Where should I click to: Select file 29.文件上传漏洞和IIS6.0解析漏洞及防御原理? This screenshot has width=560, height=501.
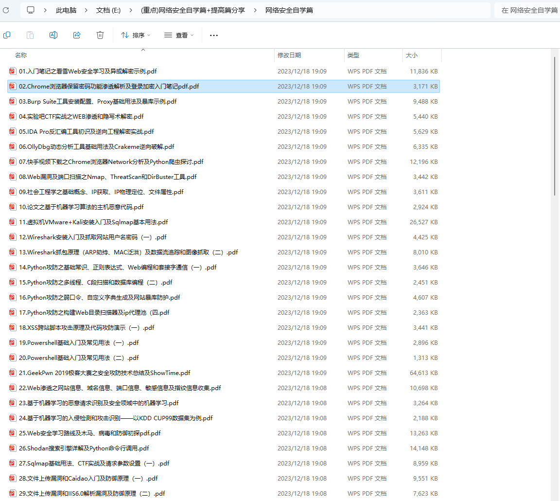[x=224, y=494]
